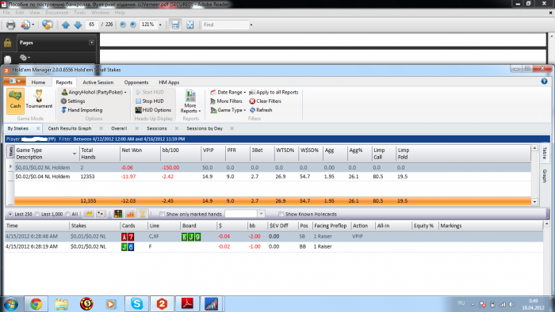Open the Active Session ribbon tab
This screenshot has height=312, width=555.
coord(98,82)
